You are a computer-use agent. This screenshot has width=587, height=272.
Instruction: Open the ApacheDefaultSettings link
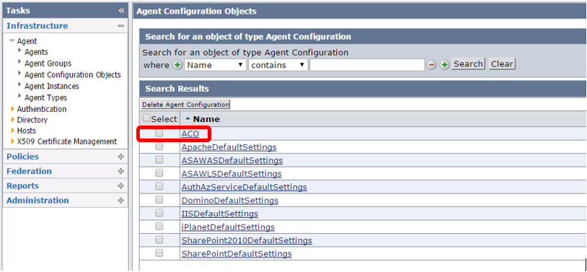click(229, 147)
